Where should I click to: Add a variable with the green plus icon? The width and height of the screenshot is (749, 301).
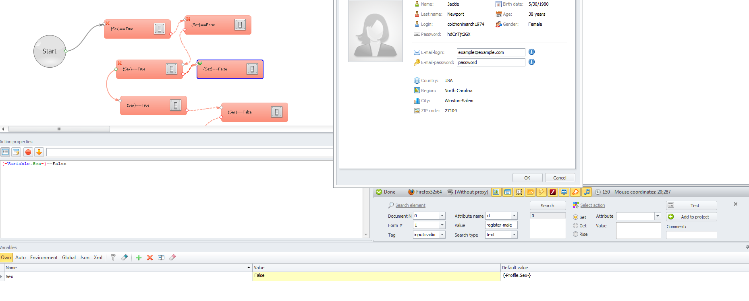[139, 258]
